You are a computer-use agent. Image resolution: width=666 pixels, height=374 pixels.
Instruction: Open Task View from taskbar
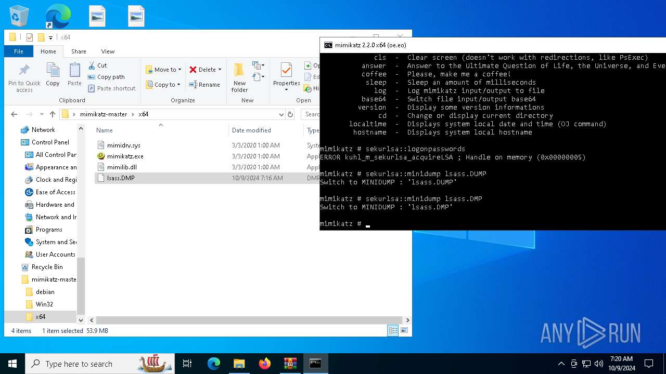(x=187, y=364)
